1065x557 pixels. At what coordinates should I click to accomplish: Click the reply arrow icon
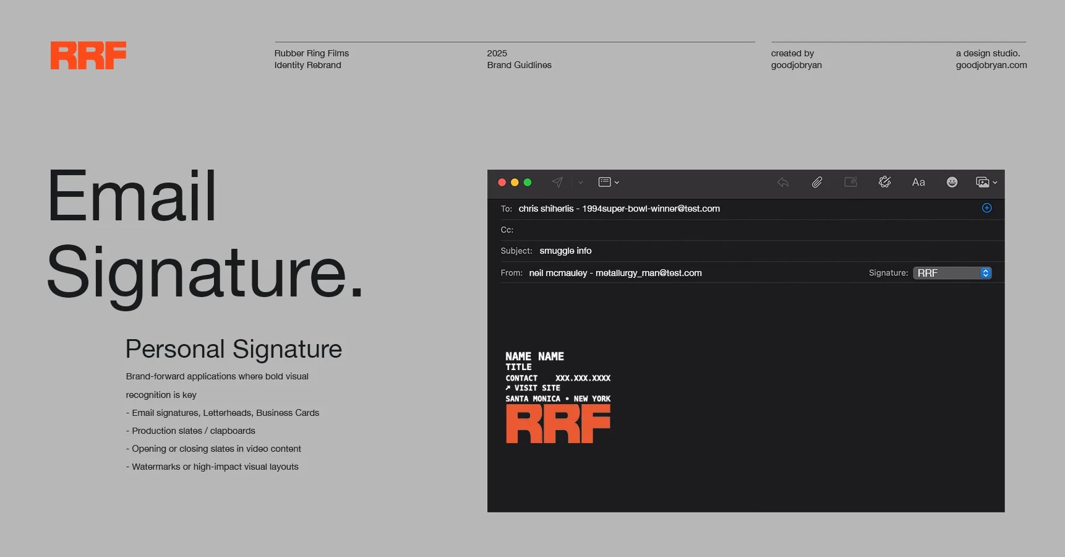pos(783,182)
